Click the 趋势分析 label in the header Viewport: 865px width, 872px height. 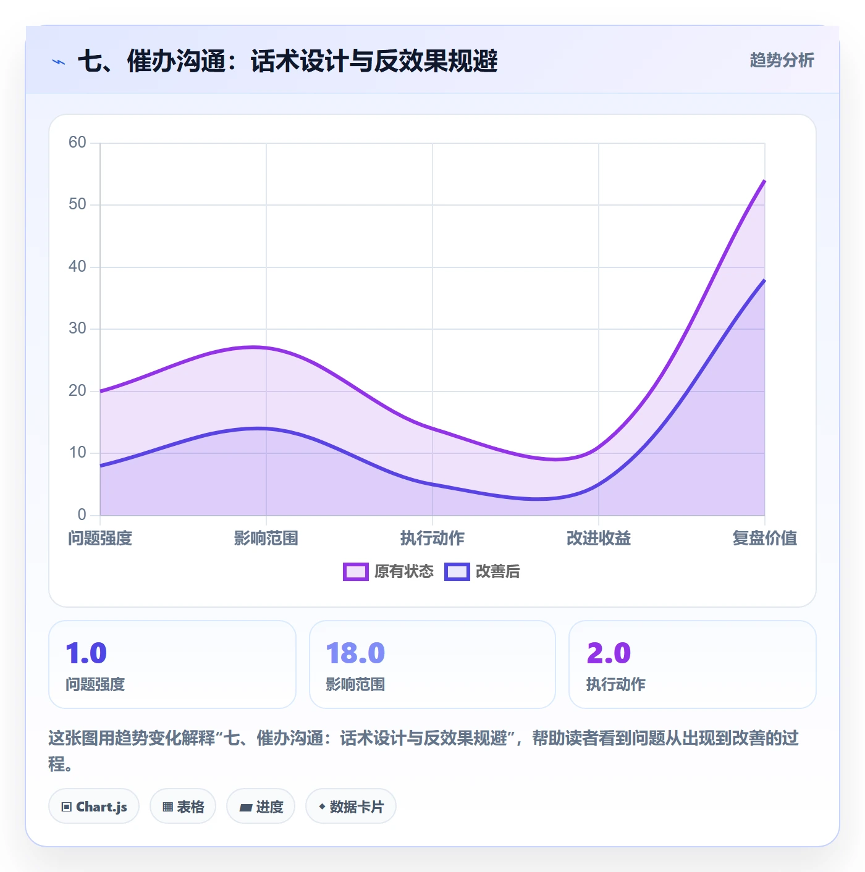click(x=782, y=61)
